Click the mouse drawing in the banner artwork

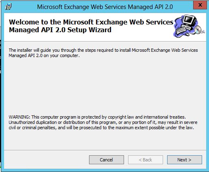(187, 34)
